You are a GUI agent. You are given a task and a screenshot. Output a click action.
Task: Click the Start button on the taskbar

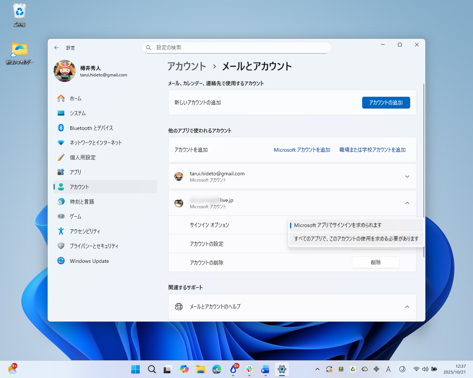click(135, 369)
